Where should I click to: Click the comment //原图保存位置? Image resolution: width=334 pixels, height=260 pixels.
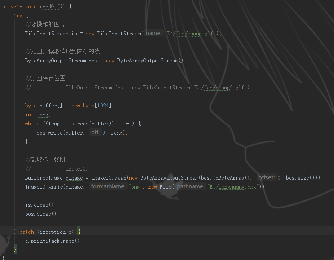click(x=45, y=78)
